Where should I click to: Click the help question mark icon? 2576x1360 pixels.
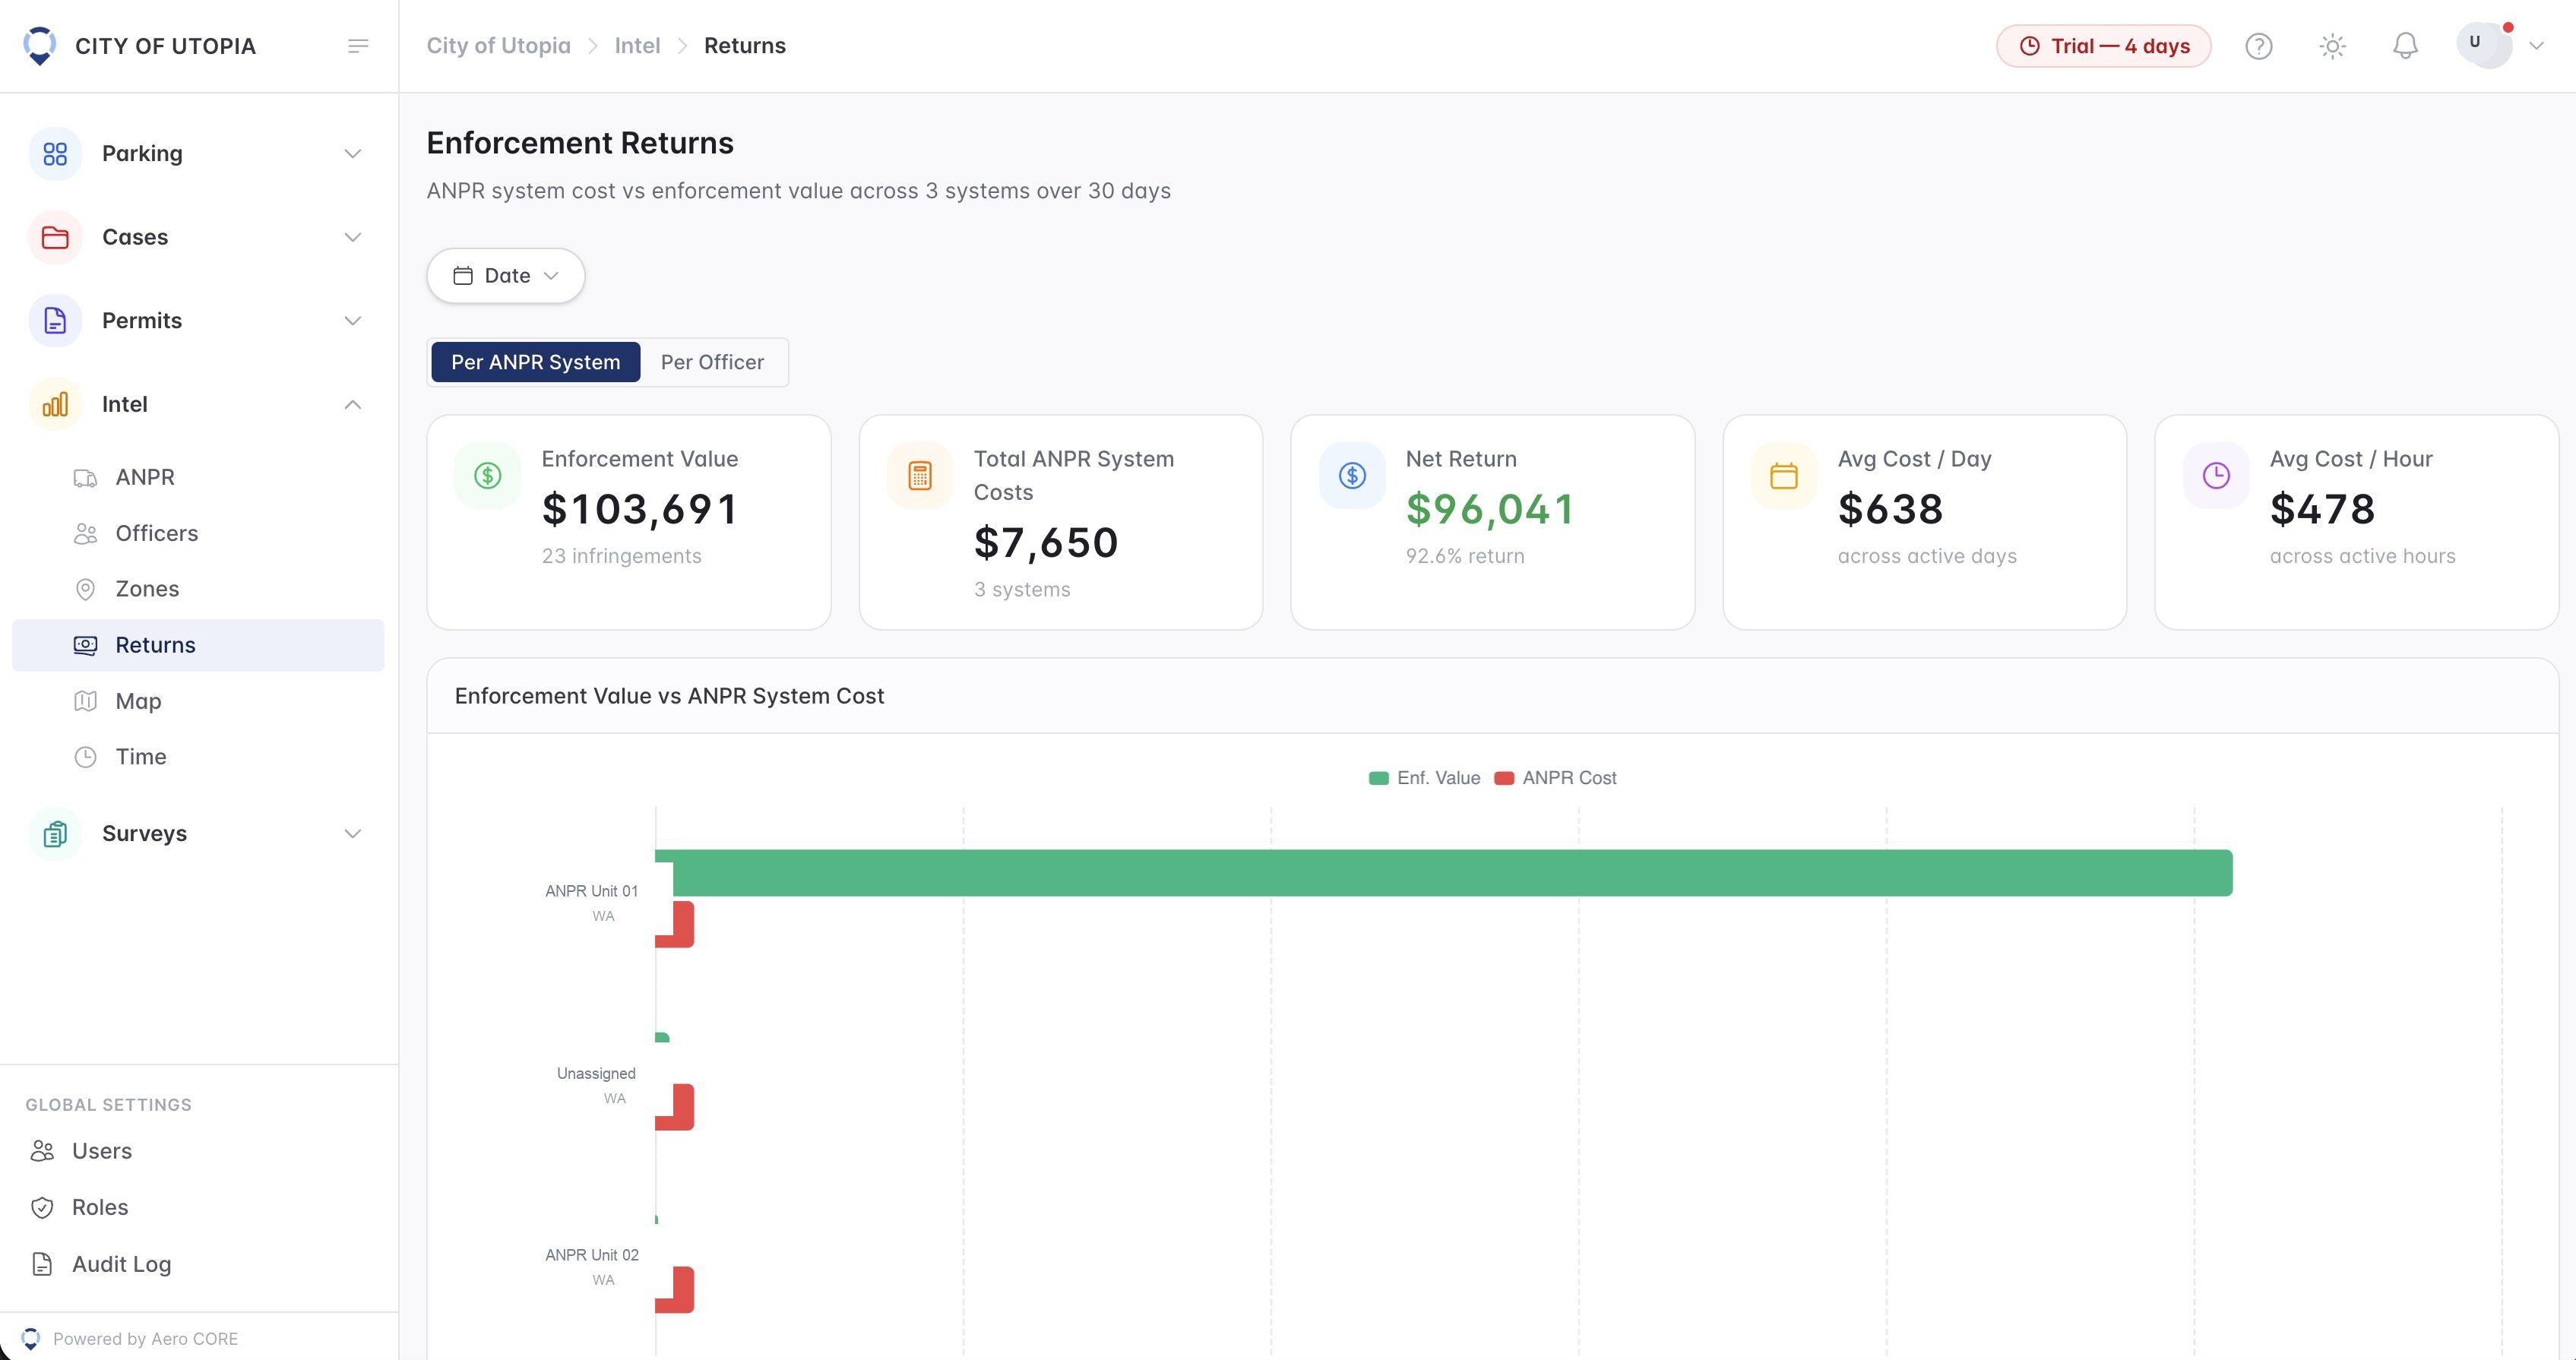tap(2259, 46)
